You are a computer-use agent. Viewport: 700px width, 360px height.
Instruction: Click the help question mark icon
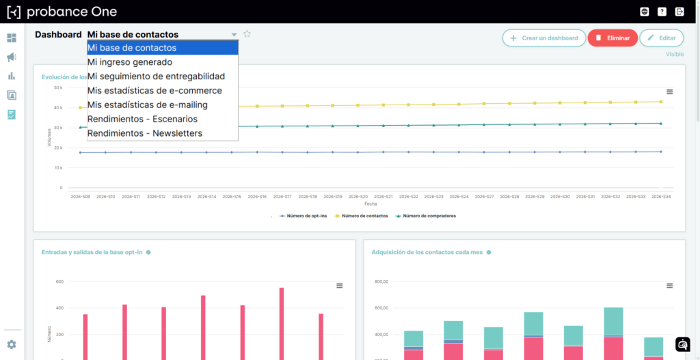coord(662,12)
